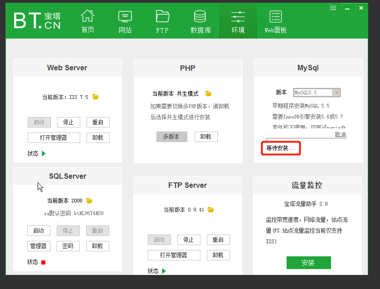
Task: Click 取消 link in MySql card
Action: [x=340, y=135]
